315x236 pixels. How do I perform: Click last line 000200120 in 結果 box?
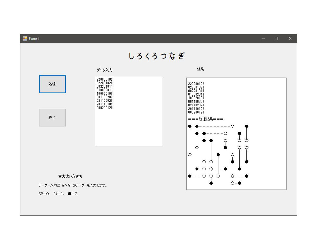pos(196,112)
